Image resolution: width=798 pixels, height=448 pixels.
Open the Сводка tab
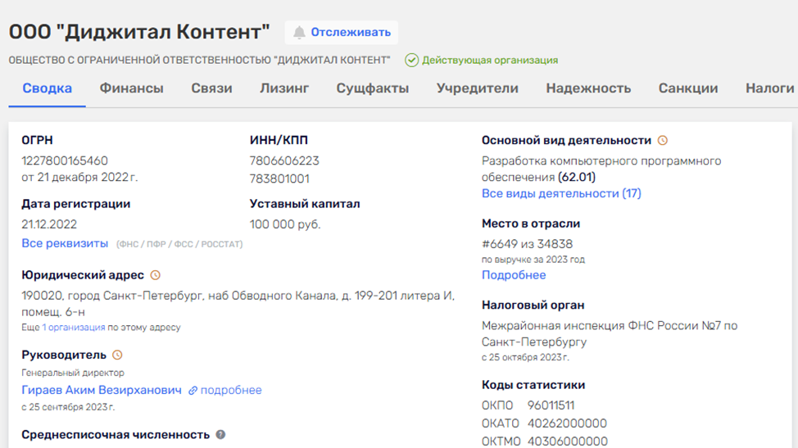(47, 88)
